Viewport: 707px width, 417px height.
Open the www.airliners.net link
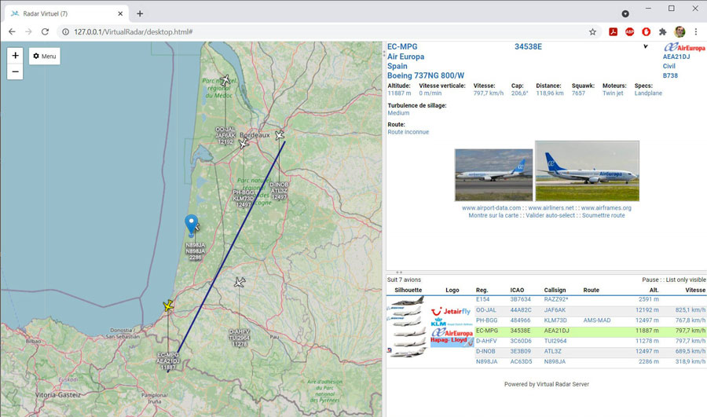coord(551,208)
